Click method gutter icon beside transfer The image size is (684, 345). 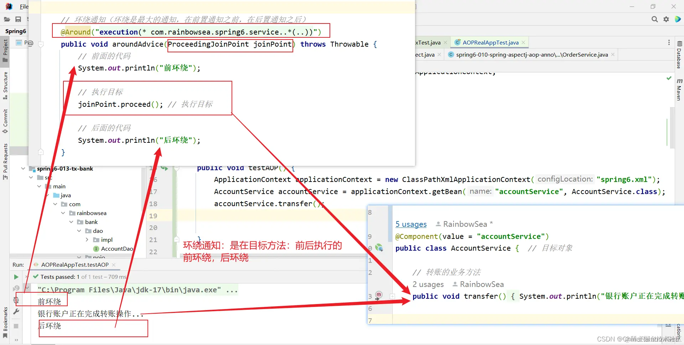(x=379, y=295)
